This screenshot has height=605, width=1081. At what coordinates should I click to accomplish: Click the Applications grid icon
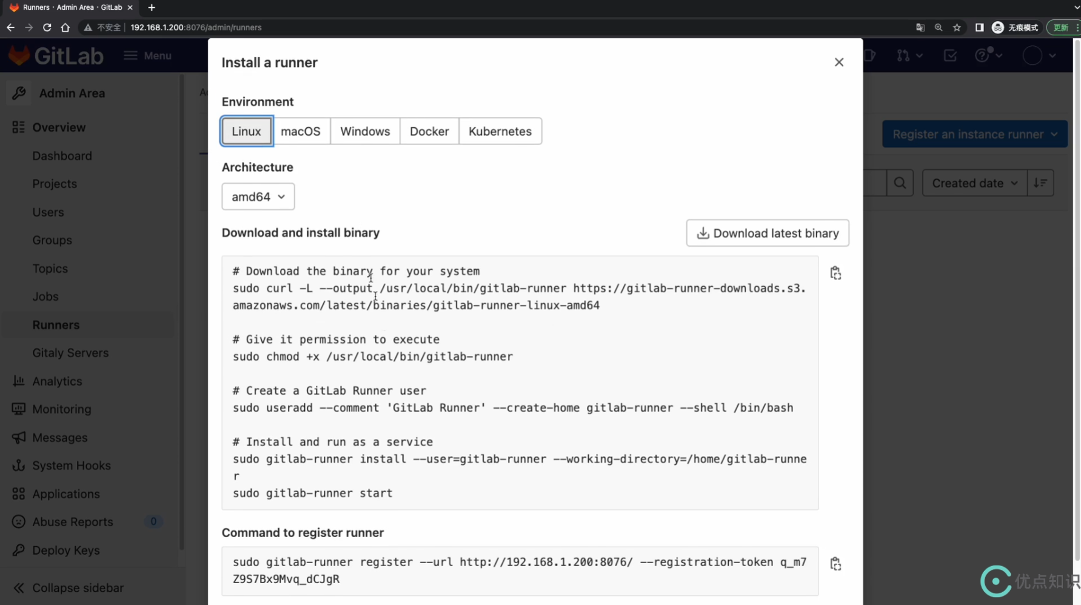pyautogui.click(x=19, y=494)
